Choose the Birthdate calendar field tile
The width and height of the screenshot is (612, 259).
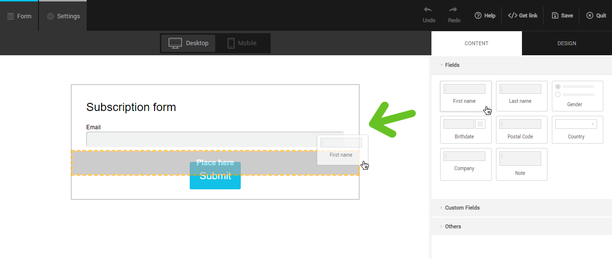465,129
